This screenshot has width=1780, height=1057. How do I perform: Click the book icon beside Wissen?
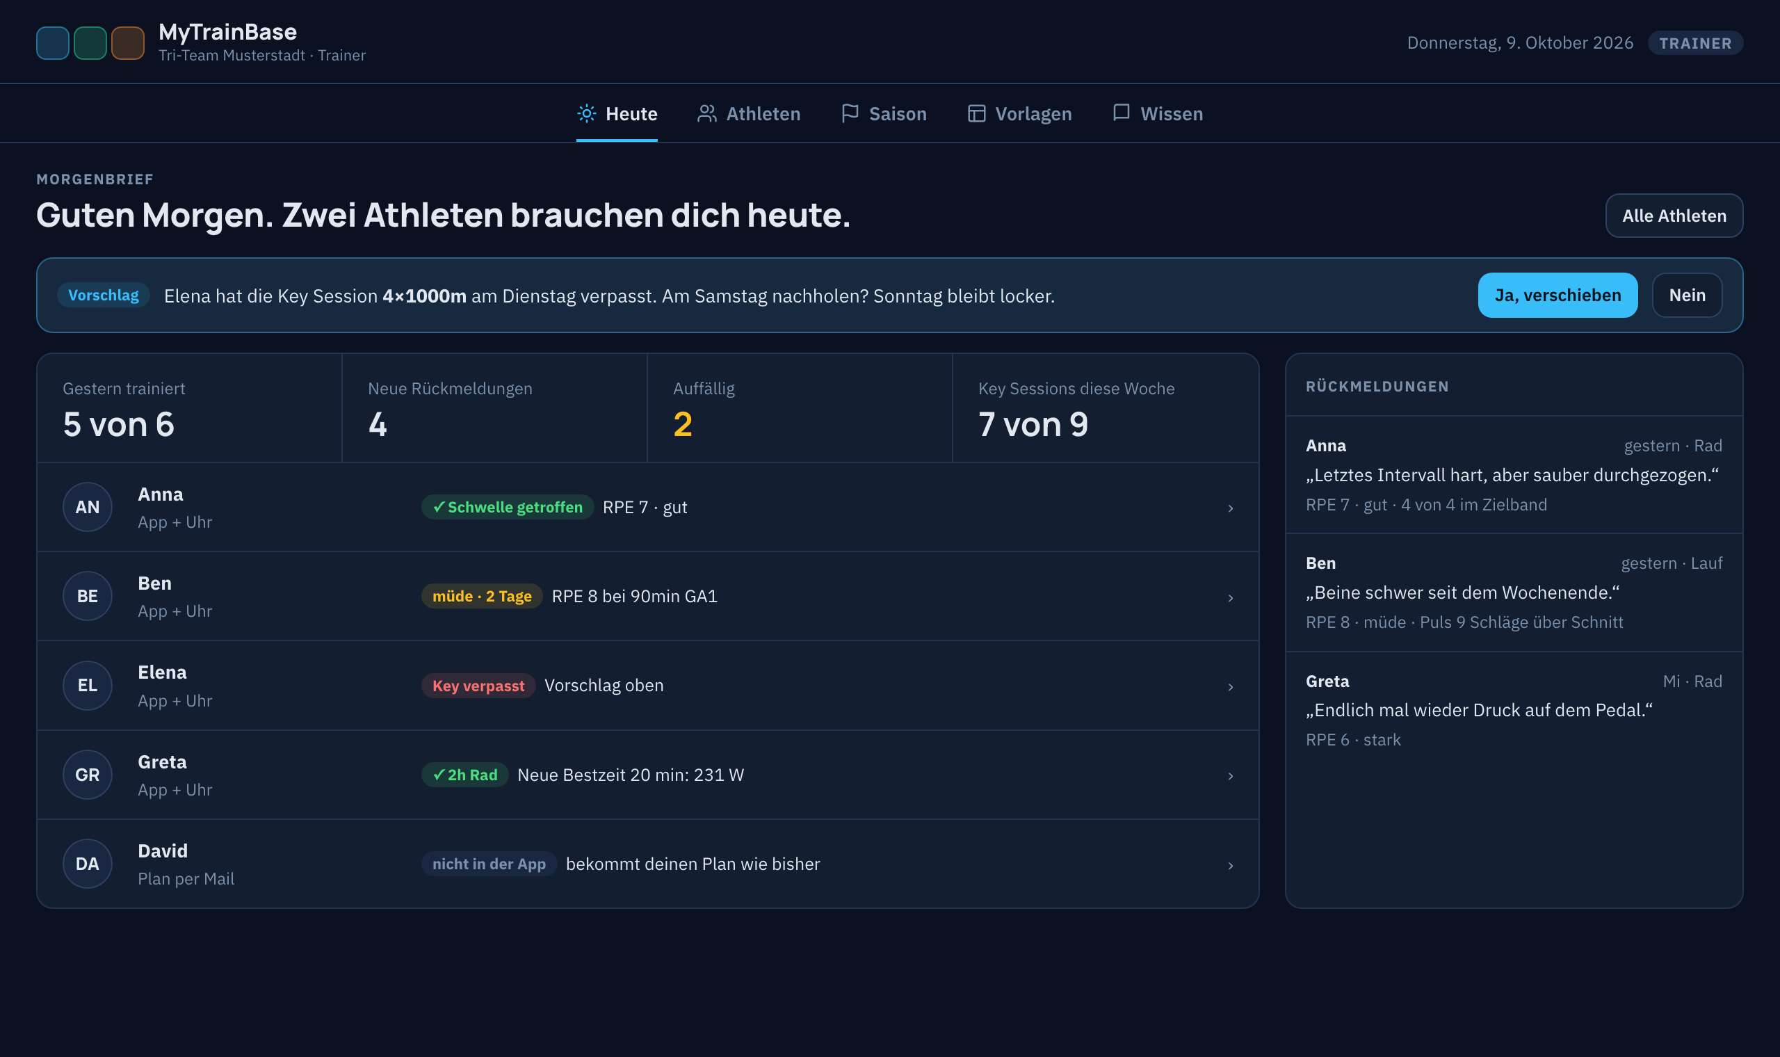(x=1122, y=113)
